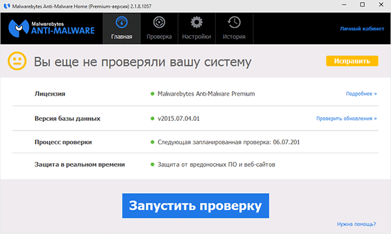Select the v2015.07.04.01 database version text
The width and height of the screenshot is (391, 234).
click(x=179, y=118)
